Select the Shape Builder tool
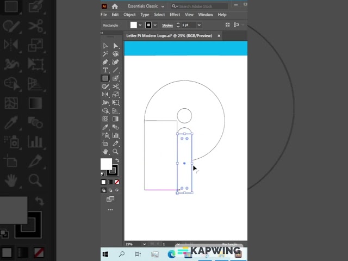The height and width of the screenshot is (261, 348). 105,110
